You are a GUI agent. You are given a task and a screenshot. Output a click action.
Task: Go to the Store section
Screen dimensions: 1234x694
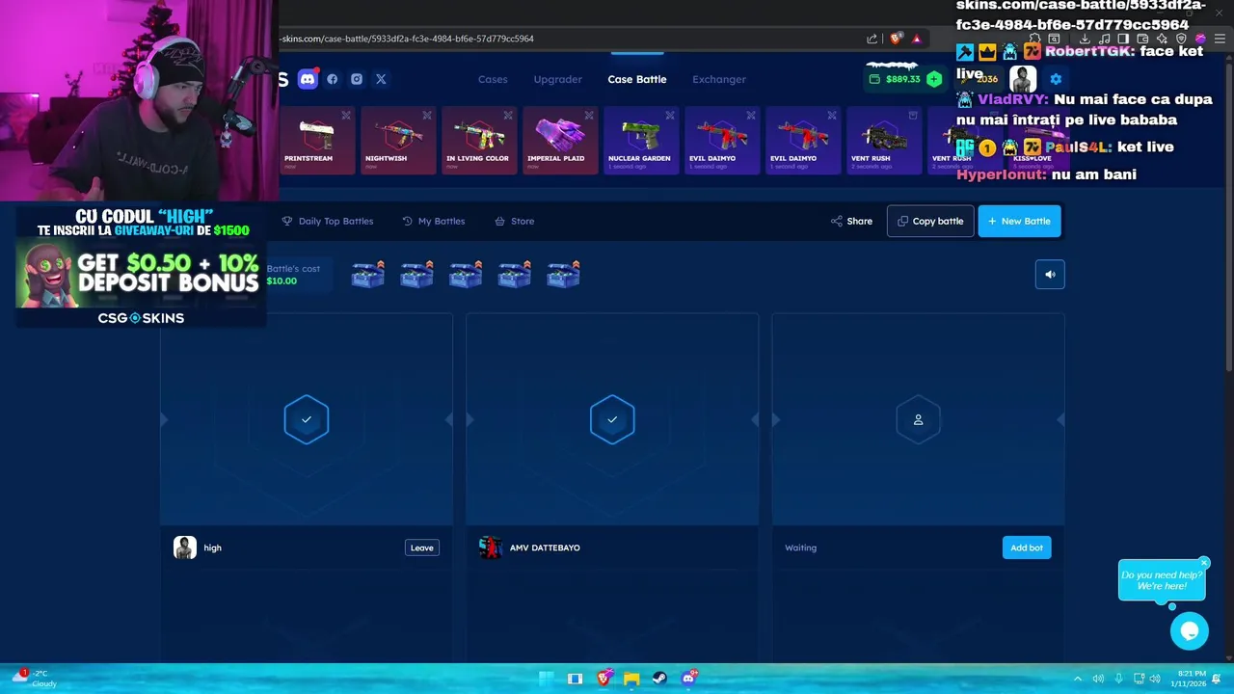tap(515, 221)
